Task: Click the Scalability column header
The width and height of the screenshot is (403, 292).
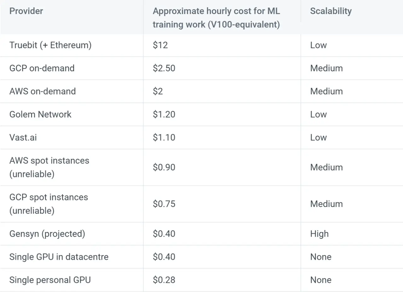Action: [330, 11]
